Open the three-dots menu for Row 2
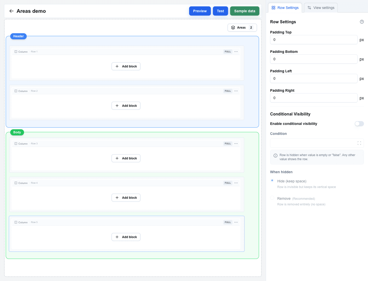The width and height of the screenshot is (368, 281). 236,91
